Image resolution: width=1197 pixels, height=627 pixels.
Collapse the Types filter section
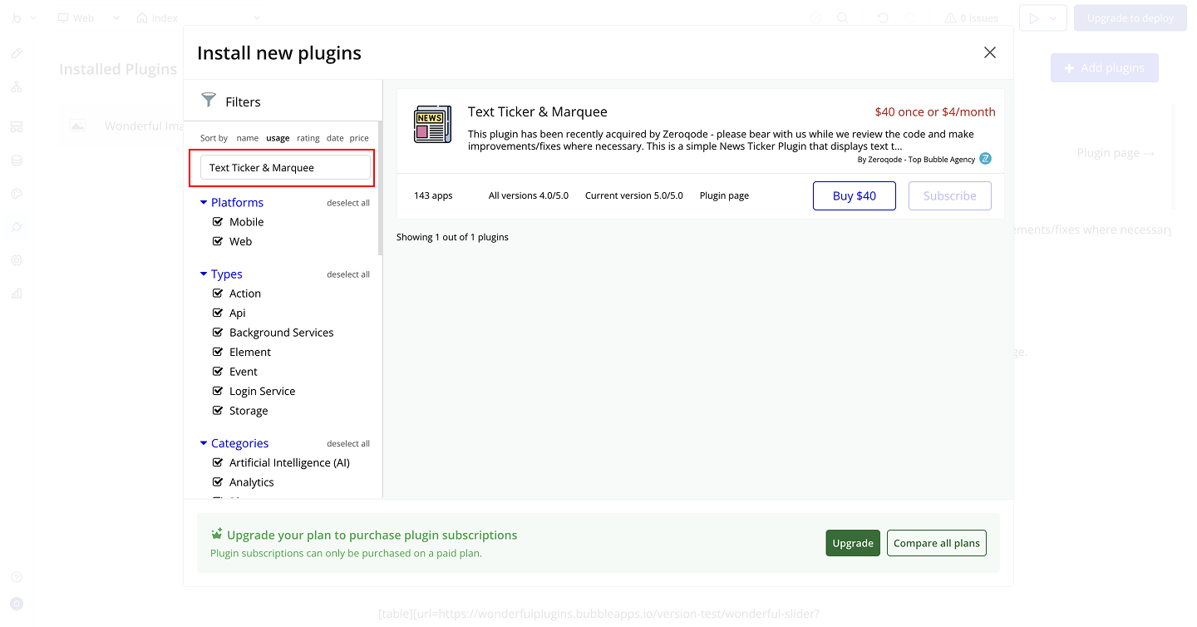point(204,274)
